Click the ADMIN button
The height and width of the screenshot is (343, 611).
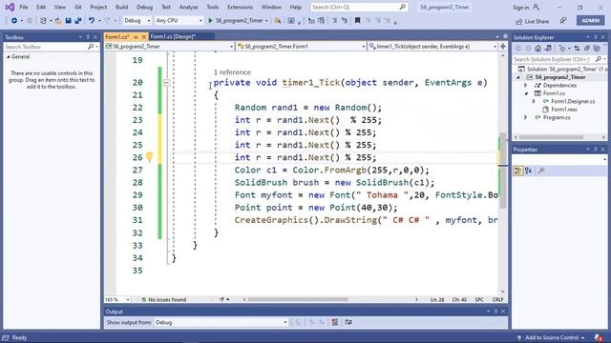coord(590,21)
